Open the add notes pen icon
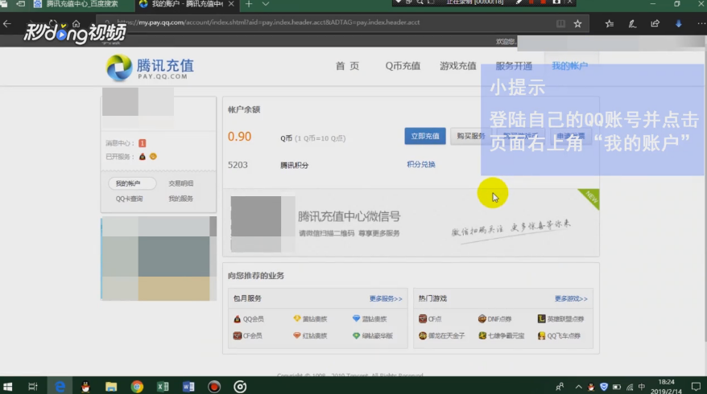 tap(632, 23)
